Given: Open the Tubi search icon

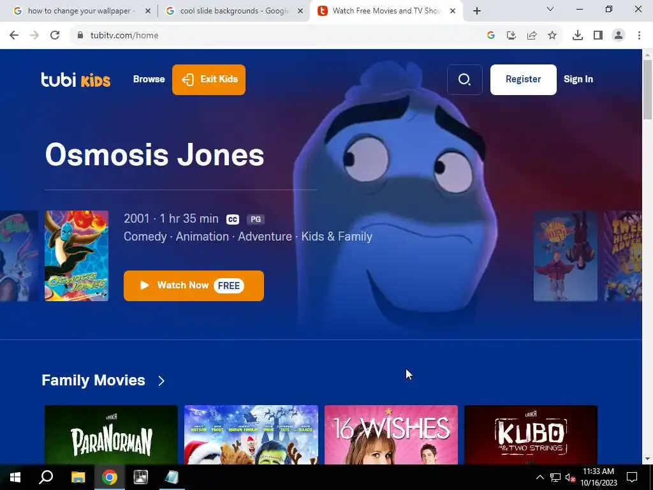Looking at the screenshot, I should (464, 80).
